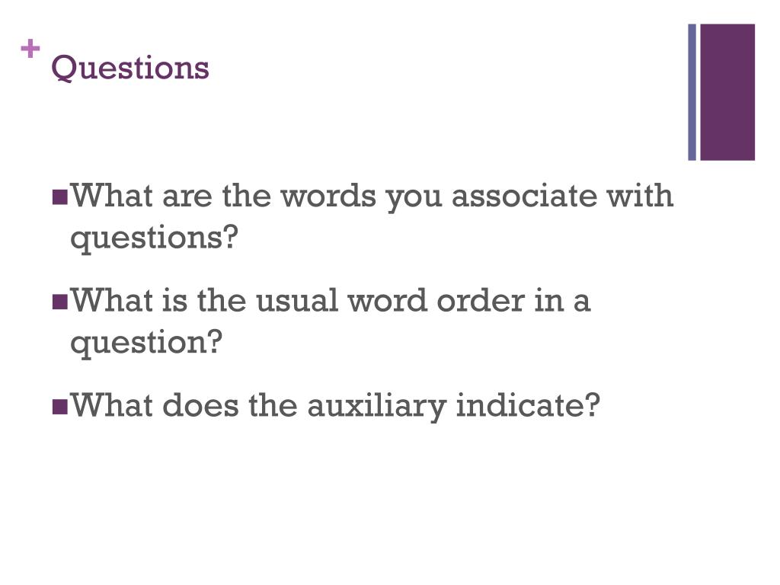Click the word 'associate' in first bullet
The image size is (780, 585).
[523, 196]
